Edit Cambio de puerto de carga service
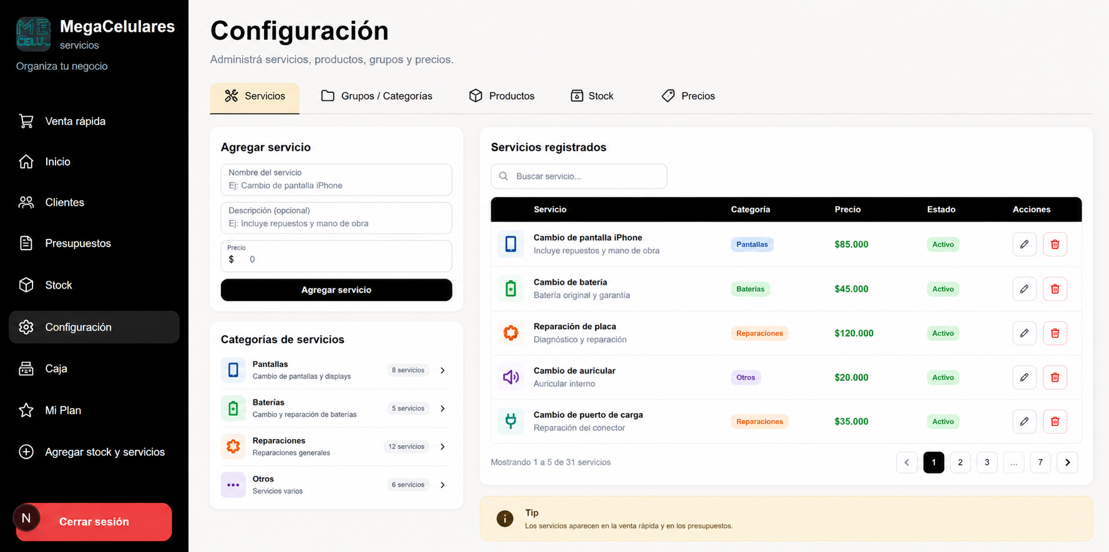 (1024, 422)
